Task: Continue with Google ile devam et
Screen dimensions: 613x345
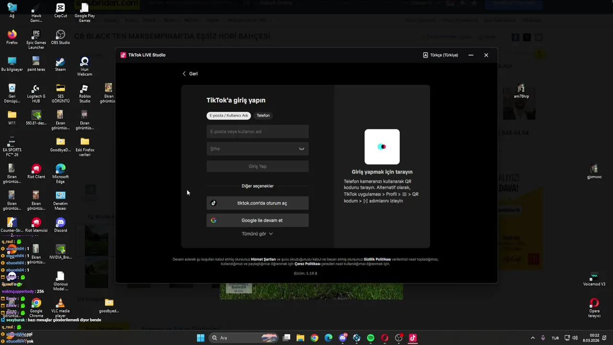Action: pyautogui.click(x=258, y=220)
